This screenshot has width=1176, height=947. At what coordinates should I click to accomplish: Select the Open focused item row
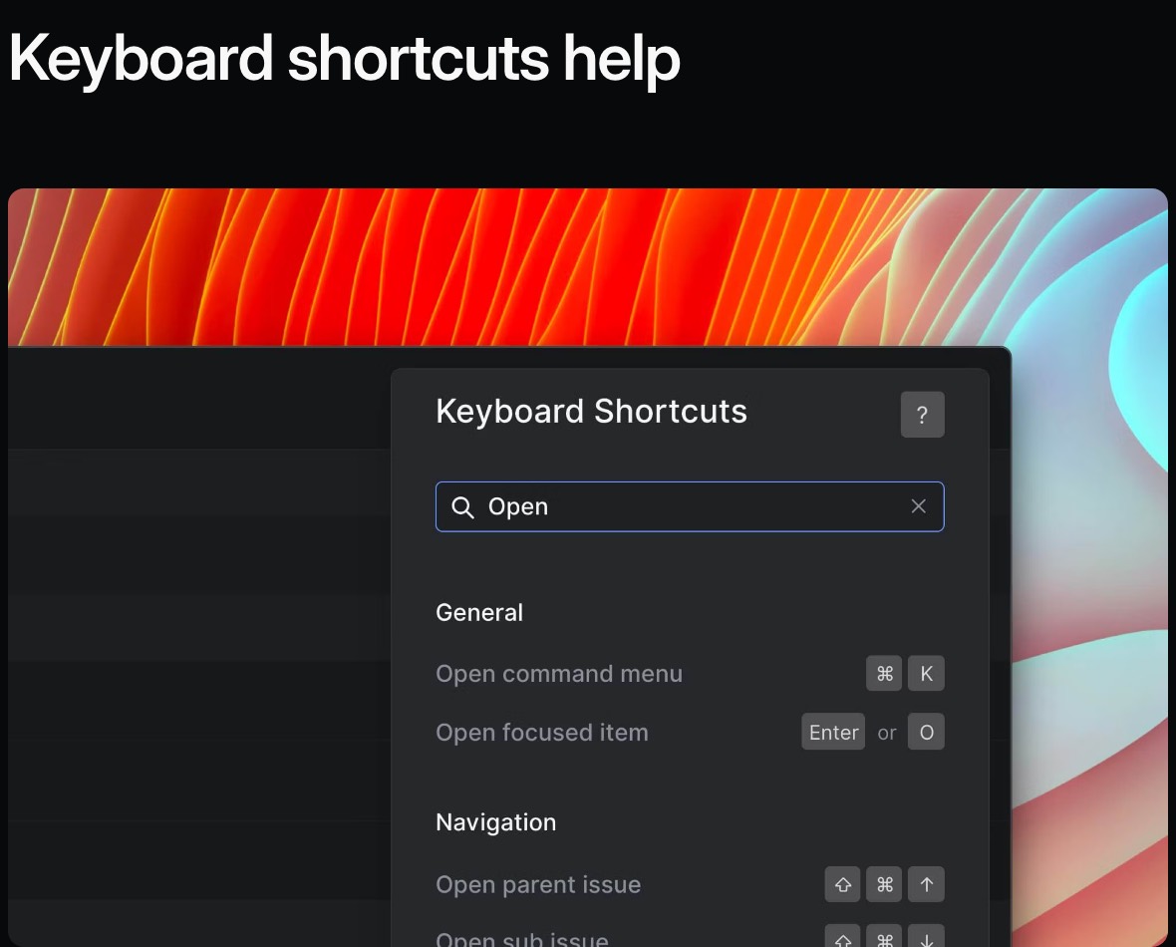coord(690,732)
